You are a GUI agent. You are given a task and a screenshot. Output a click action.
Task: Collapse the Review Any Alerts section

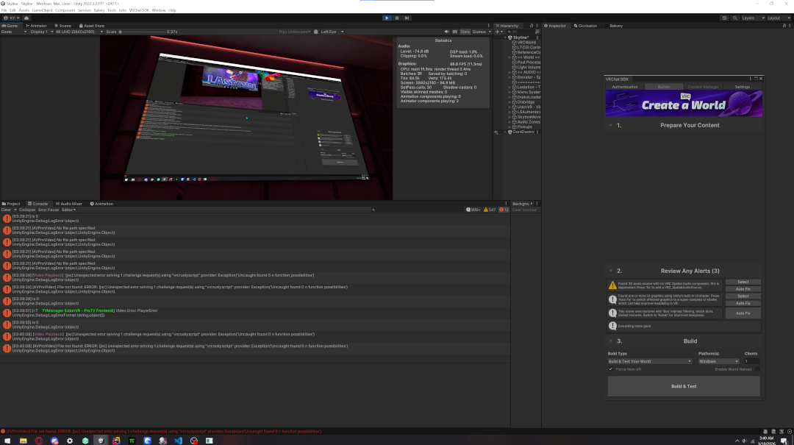click(611, 271)
